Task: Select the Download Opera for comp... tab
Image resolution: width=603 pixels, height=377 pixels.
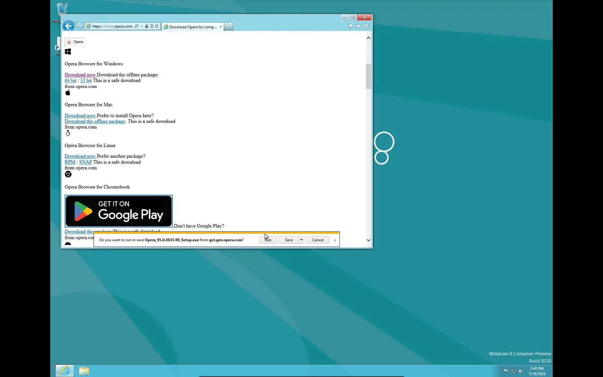Action: coord(193,27)
